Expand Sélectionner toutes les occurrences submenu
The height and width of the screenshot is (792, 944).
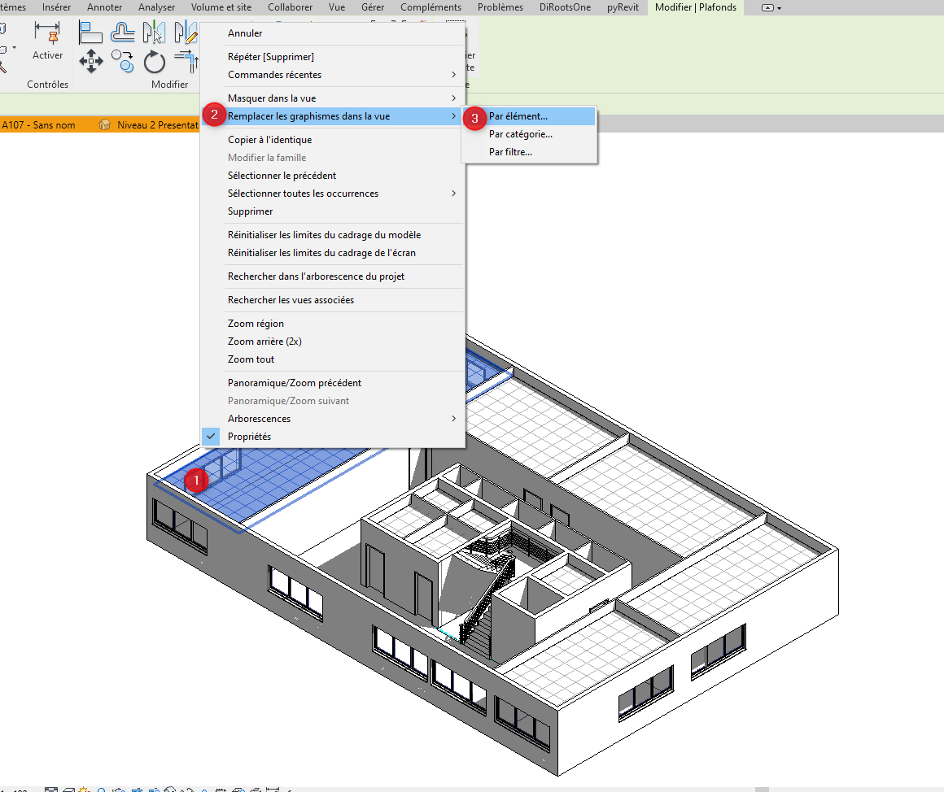(332, 194)
